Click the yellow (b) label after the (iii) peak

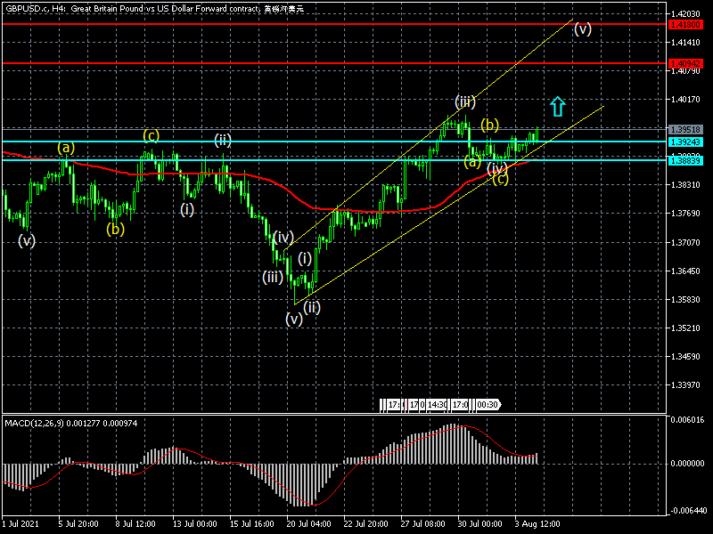(490, 125)
